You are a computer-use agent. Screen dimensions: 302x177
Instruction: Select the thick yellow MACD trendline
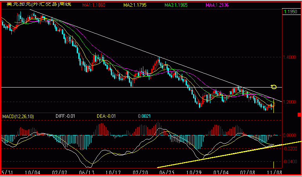click(x=229, y=154)
